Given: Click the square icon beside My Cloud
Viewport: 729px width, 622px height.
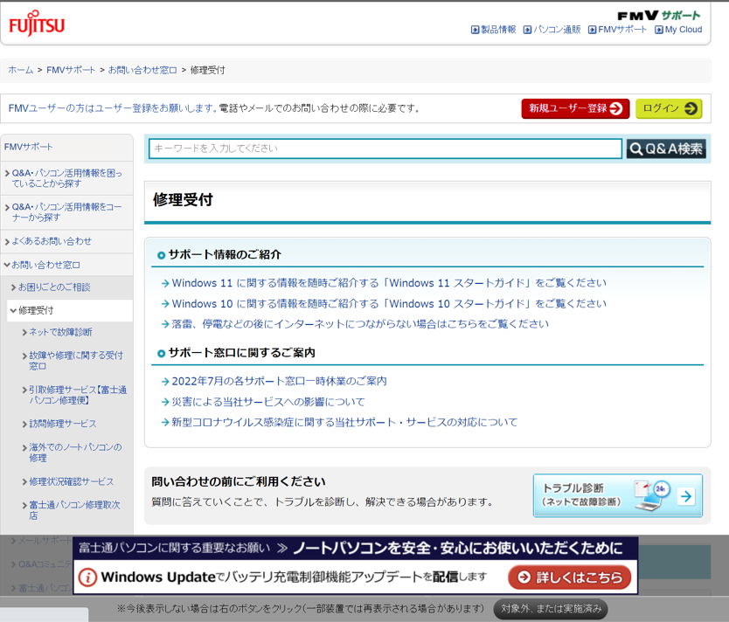Looking at the screenshot, I should click(x=659, y=31).
